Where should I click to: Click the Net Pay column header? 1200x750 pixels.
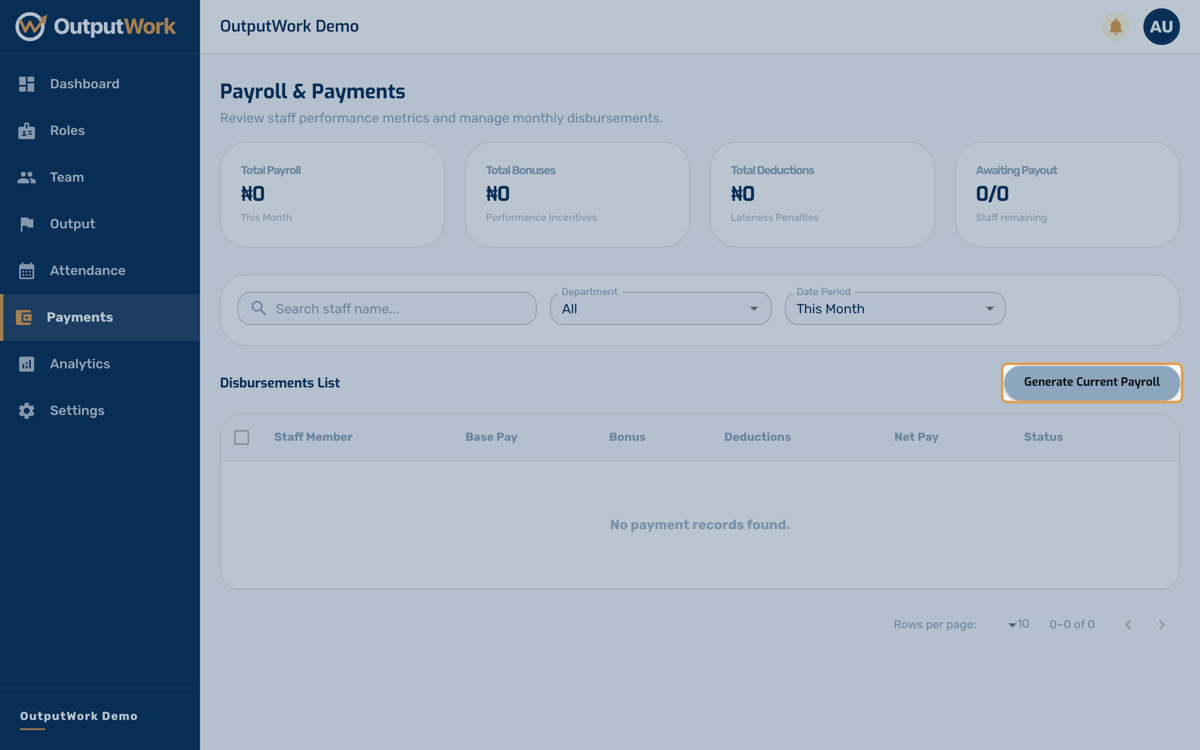(916, 437)
